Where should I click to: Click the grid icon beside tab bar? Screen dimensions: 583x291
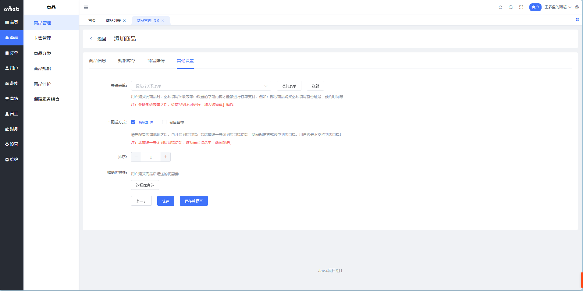point(577,20)
